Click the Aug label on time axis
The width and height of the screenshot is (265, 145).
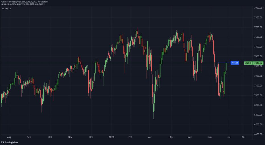tap(9, 137)
